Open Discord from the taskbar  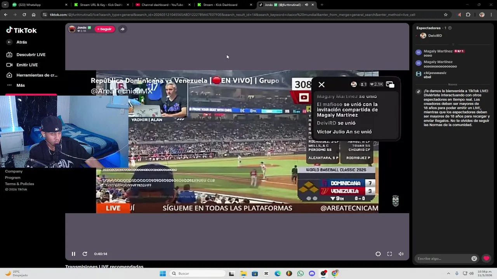click(x=312, y=274)
